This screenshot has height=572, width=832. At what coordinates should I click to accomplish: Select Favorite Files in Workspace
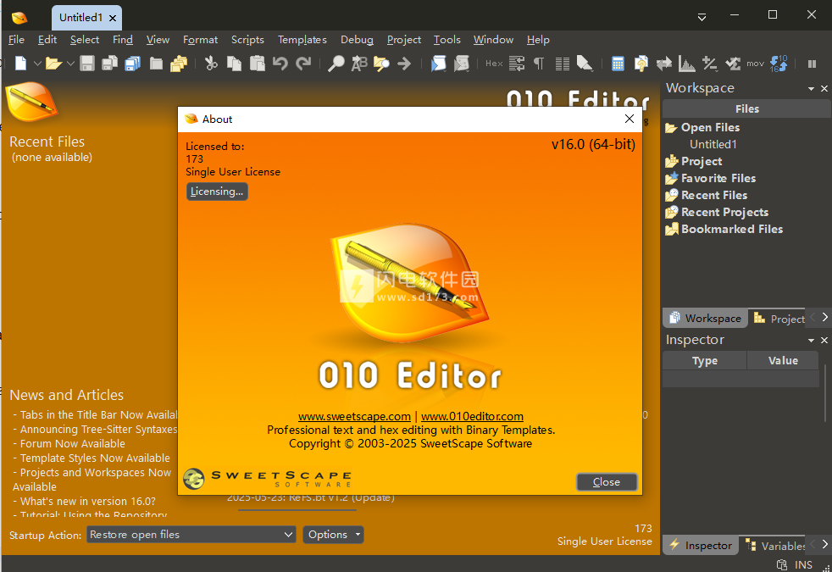(718, 178)
